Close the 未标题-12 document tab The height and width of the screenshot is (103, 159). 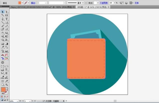tap(109, 7)
